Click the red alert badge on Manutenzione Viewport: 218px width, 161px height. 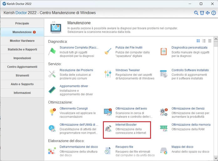pyautogui.click(x=34, y=32)
